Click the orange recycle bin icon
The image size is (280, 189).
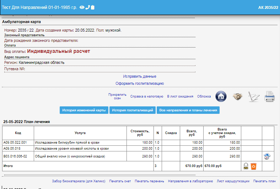[x=253, y=166]
